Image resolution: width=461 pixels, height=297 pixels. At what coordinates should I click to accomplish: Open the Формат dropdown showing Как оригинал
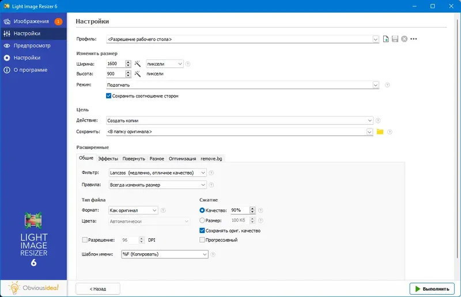(133, 210)
